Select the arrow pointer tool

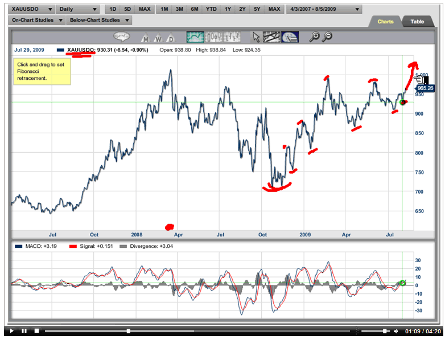[x=256, y=38]
